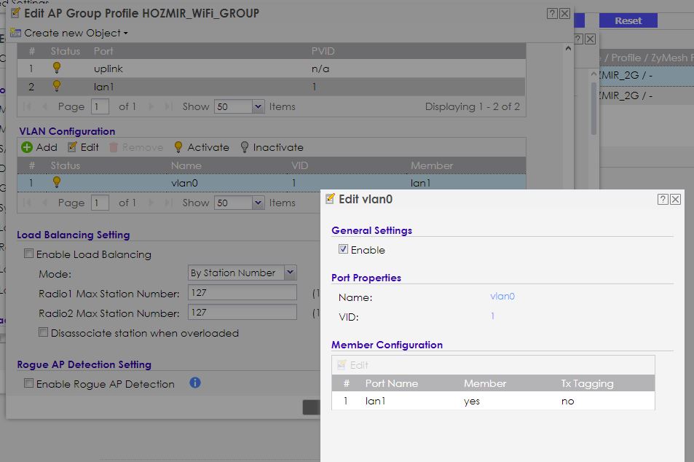
Task: Open help for Edit AP Group Profile dialog
Action: pos(552,13)
